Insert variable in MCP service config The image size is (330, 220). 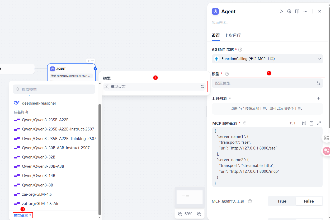coord(304,123)
